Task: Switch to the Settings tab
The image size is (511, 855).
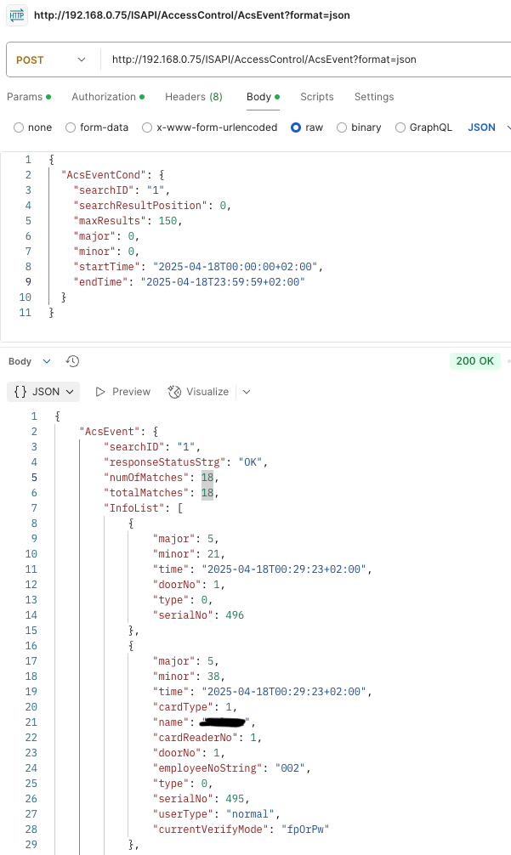Action: (x=374, y=97)
